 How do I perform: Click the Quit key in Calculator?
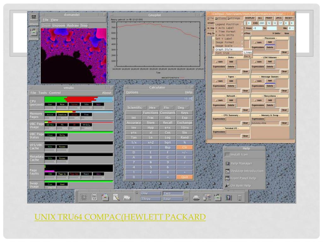click(x=185, y=177)
